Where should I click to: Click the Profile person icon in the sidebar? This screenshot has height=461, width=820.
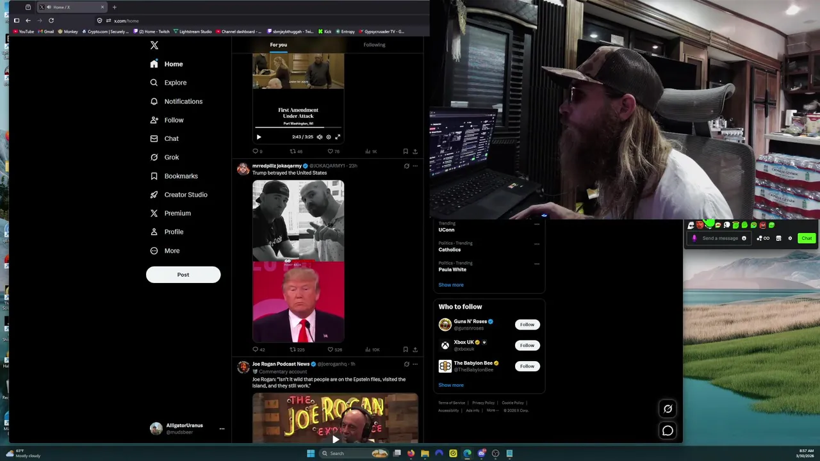click(154, 232)
